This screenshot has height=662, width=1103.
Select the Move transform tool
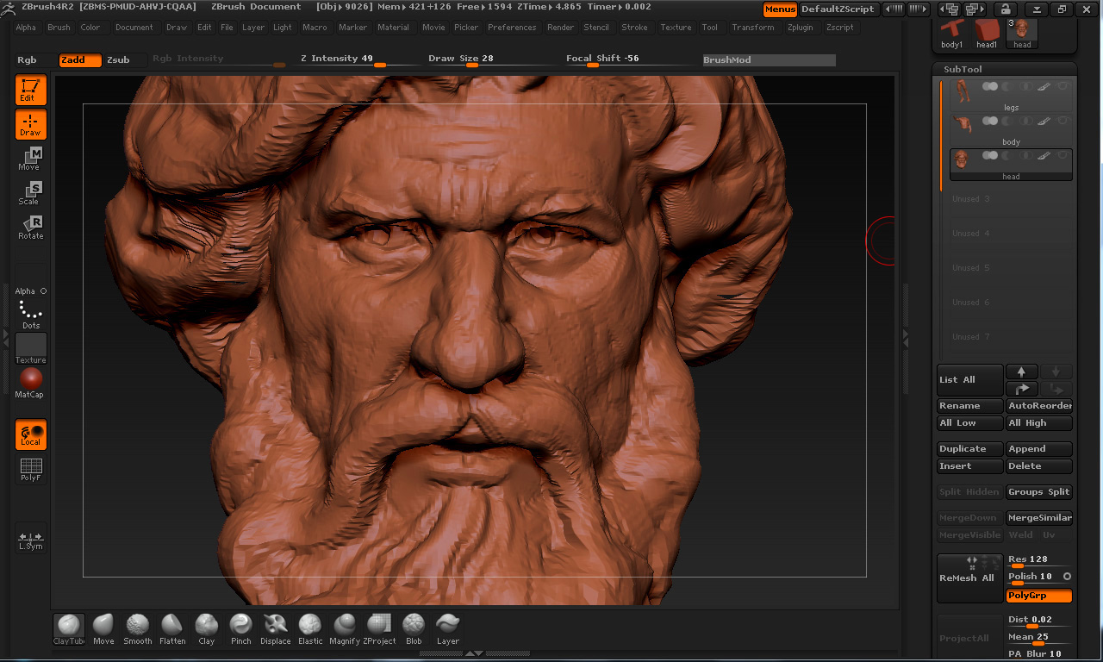(30, 159)
